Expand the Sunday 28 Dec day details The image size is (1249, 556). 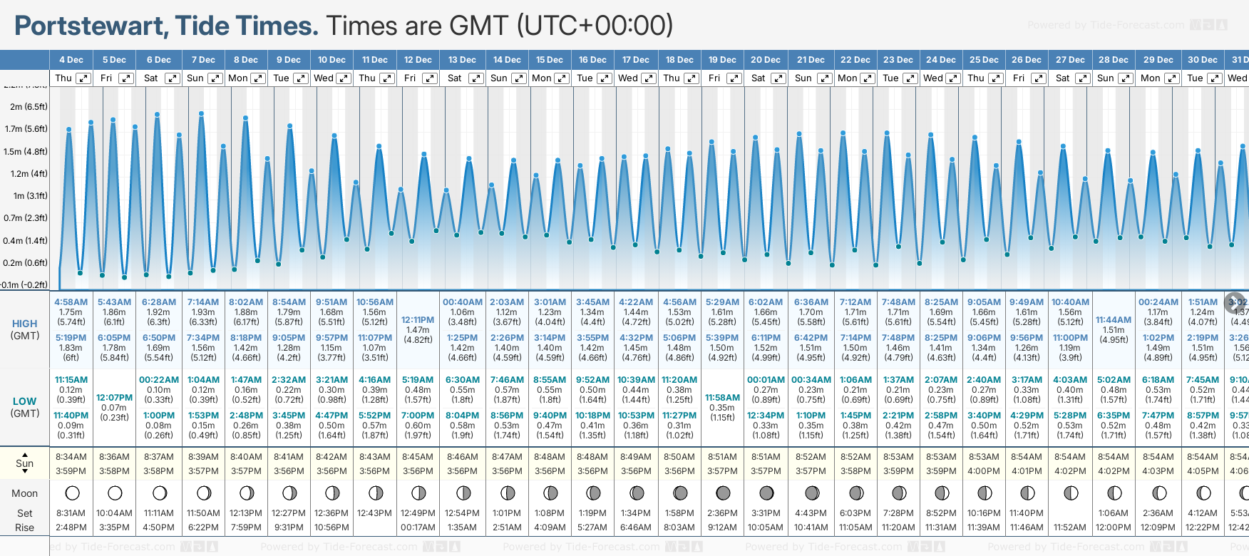(1126, 78)
